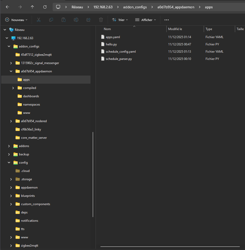Collapse the a0d7b954_appdaemon folder tree
The height and width of the screenshot is (250, 245).
(x=11, y=71)
